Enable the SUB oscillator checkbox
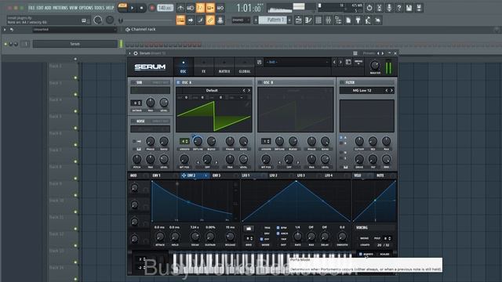The image size is (502, 282). pos(133,82)
